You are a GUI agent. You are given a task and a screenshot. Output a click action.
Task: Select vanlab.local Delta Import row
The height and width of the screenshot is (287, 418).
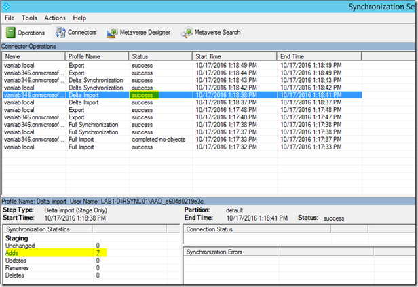pos(183,102)
